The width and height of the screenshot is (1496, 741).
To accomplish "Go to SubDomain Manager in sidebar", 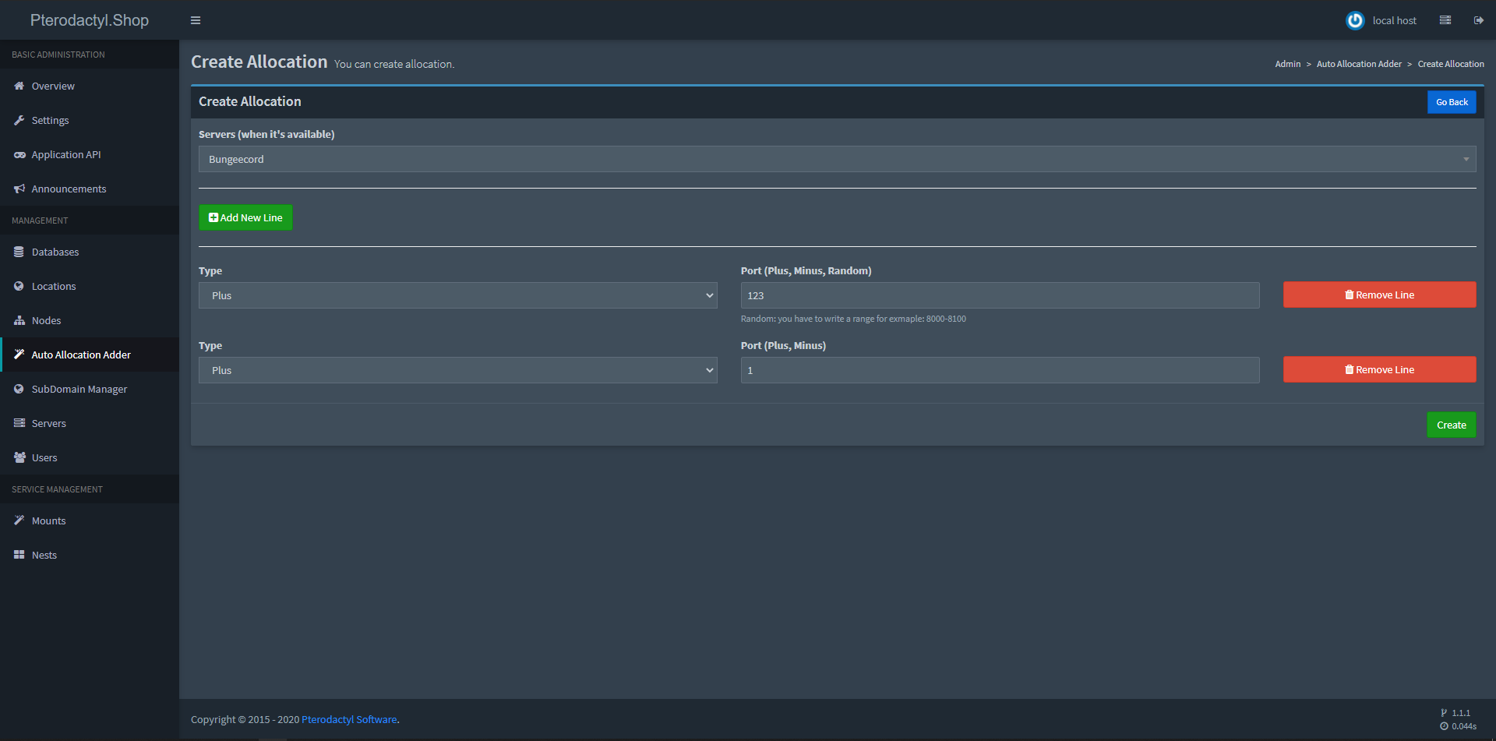I will (x=79, y=390).
